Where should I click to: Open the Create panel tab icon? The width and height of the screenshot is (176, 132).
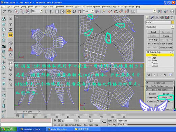pos(147,18)
